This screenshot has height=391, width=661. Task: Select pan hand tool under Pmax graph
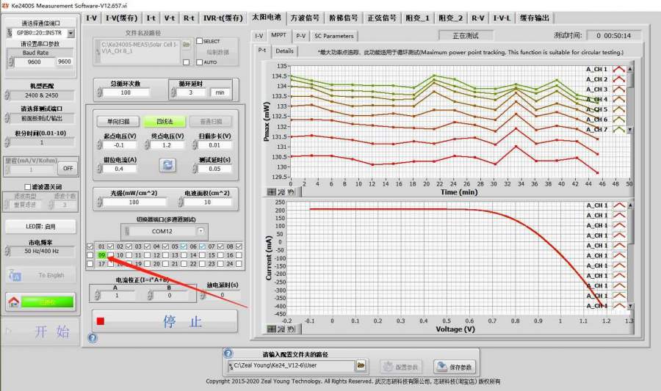click(x=291, y=192)
